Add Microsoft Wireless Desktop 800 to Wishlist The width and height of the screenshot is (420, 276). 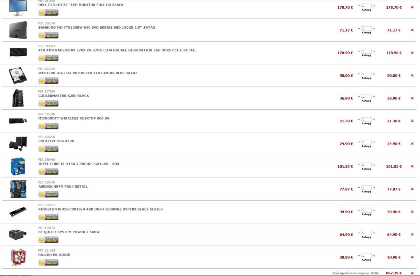tap(48, 126)
